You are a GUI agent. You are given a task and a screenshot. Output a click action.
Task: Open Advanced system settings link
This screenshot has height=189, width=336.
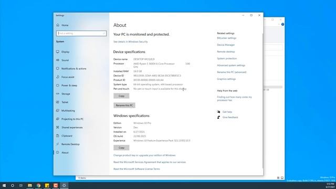click(x=231, y=65)
